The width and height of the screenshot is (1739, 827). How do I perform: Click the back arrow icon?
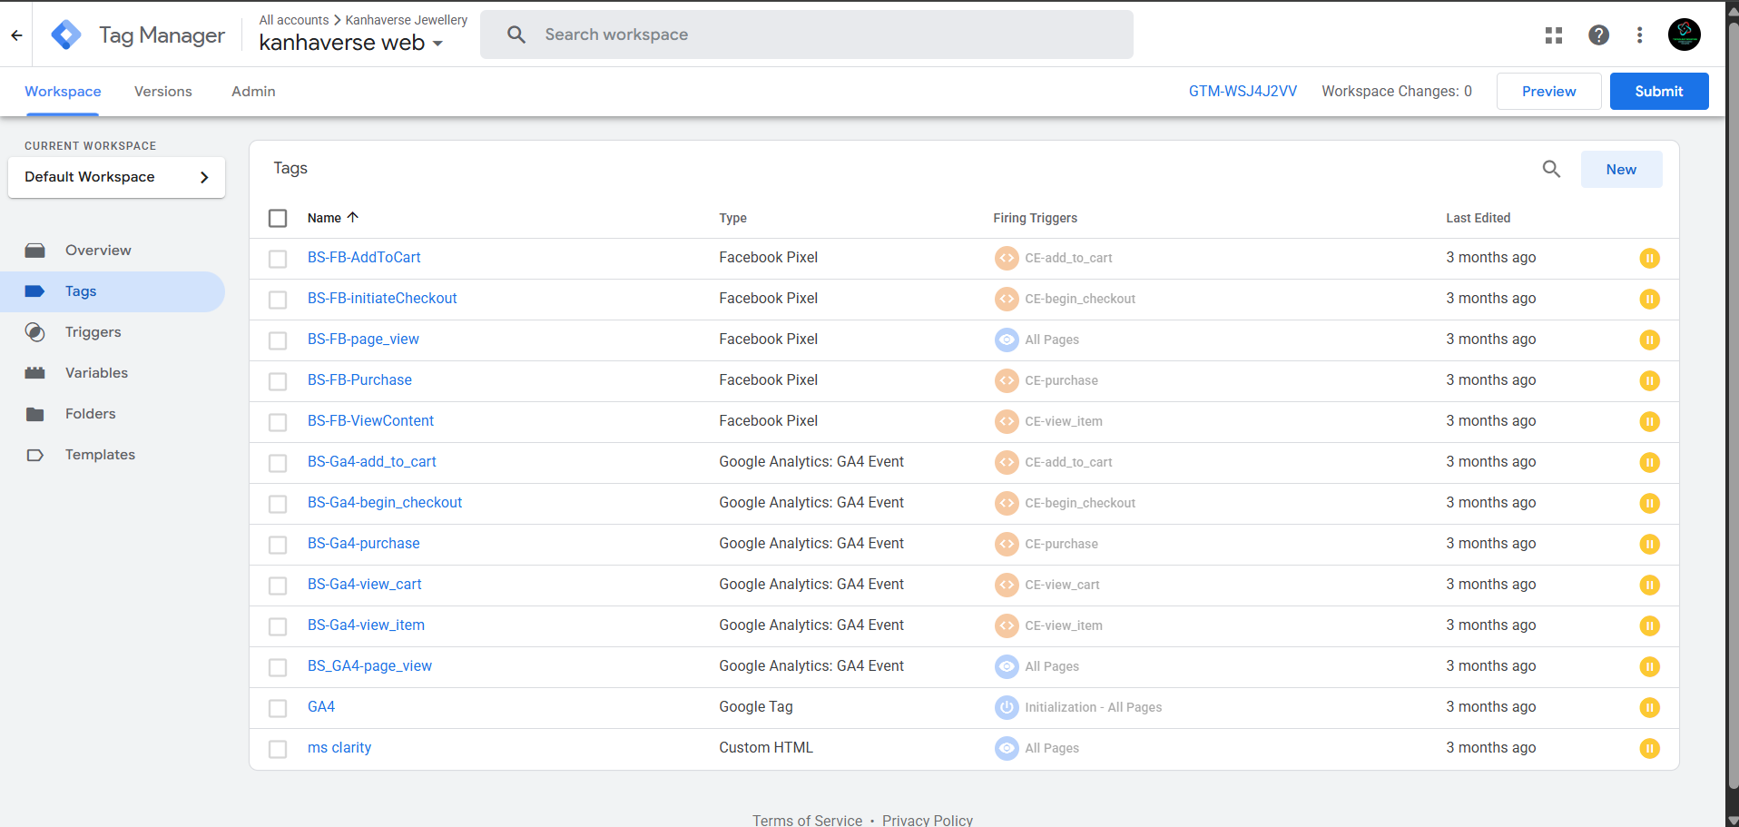tap(16, 35)
